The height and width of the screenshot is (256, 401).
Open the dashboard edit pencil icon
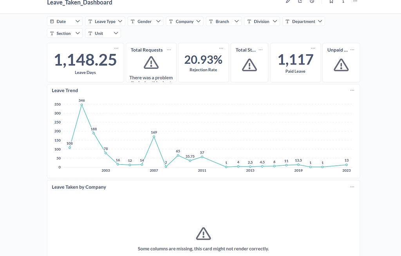(288, 2)
